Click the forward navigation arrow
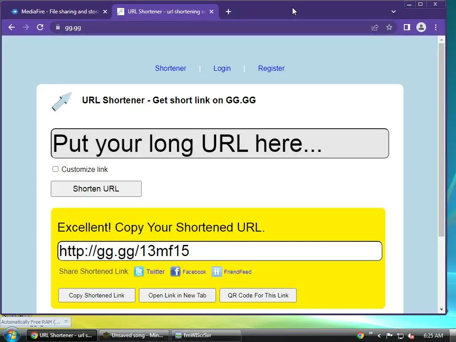Screen dimensions: 456x342 click(25, 27)
